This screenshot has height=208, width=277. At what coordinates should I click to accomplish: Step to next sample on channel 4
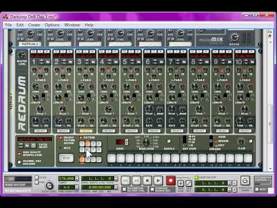tap(110, 62)
